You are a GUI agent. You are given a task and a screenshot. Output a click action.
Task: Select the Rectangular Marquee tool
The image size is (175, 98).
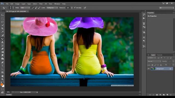pyautogui.click(x=2, y=19)
